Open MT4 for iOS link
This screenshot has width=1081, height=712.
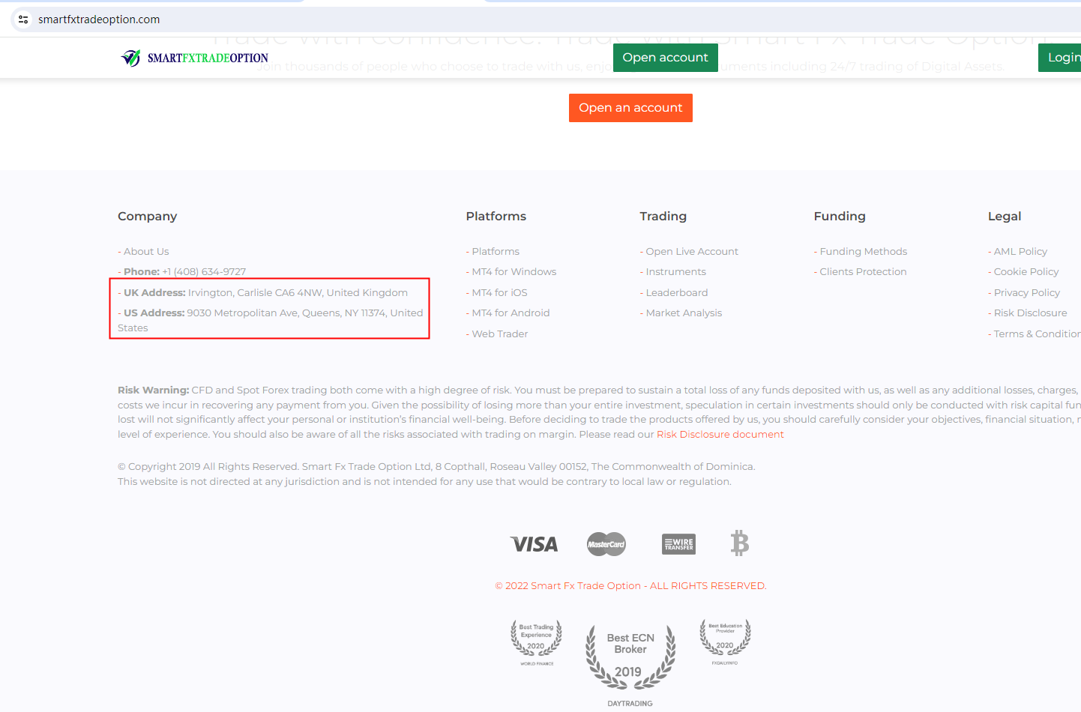pos(499,293)
